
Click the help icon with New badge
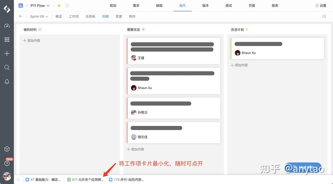7,163
